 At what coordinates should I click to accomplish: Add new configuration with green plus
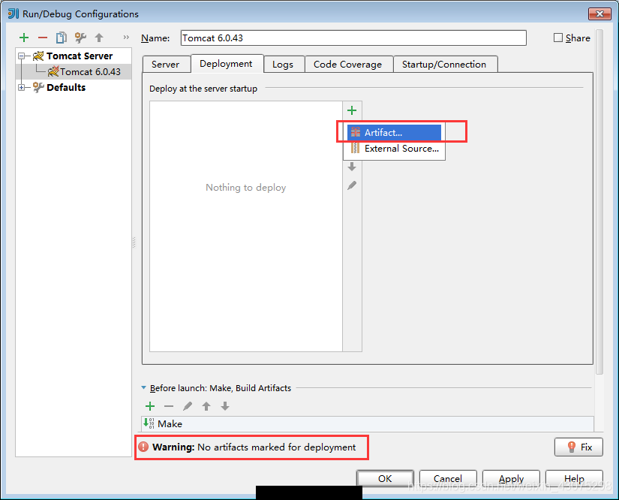[x=24, y=38]
